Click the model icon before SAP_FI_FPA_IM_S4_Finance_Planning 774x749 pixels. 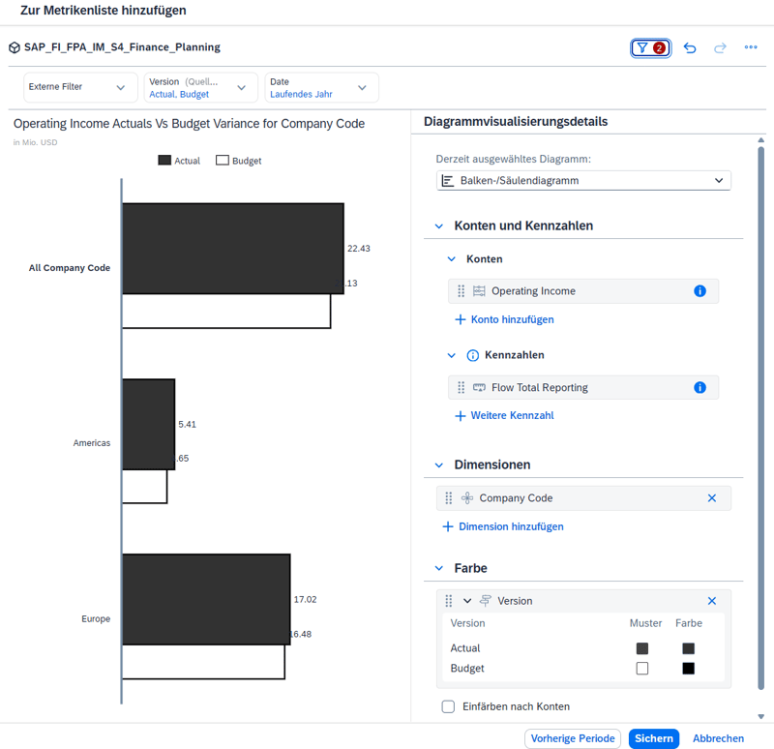coord(13,46)
